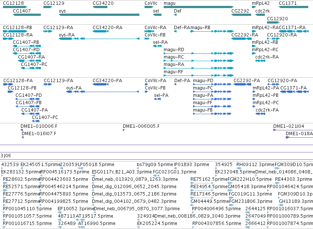Select the magu gene bar
This screenshot has height=229, width=313.
point(199,7)
